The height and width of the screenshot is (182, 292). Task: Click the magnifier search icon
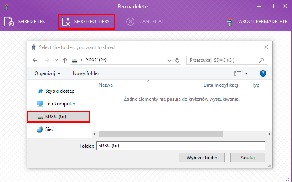[262, 60]
